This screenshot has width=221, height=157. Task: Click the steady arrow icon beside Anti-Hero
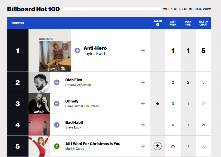click(77, 50)
